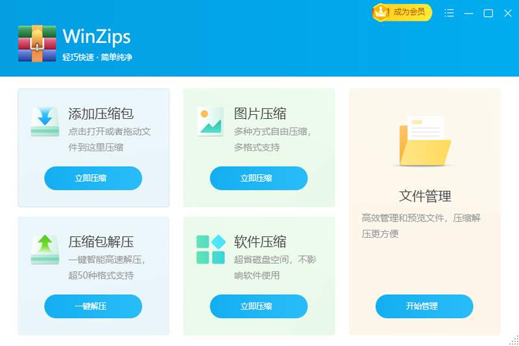Image resolution: width=519 pixels, height=346 pixels.
Task: Select the 图片压缩 card title
Action: 259,114
